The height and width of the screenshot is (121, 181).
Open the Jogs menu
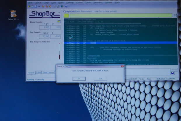[x=46, y=3]
